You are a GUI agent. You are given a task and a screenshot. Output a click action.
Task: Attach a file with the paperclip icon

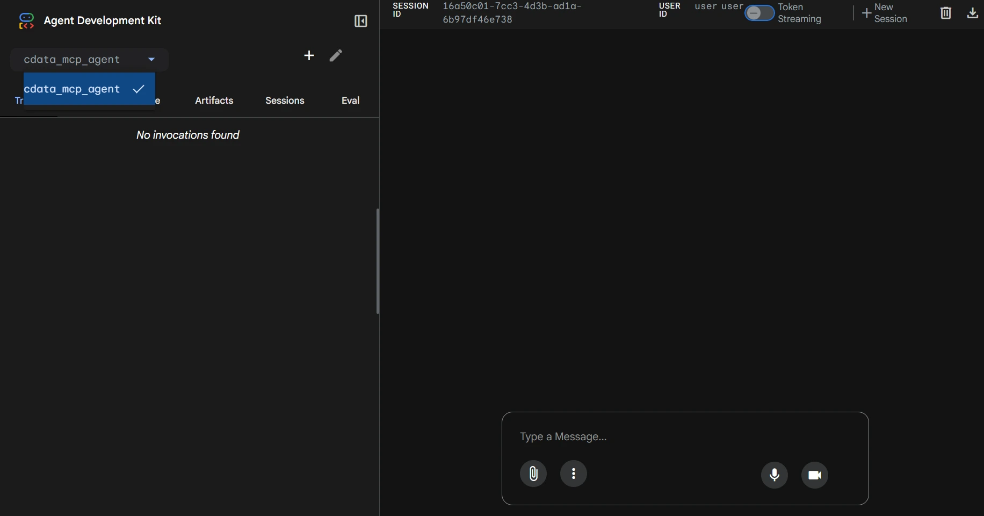pyautogui.click(x=533, y=474)
